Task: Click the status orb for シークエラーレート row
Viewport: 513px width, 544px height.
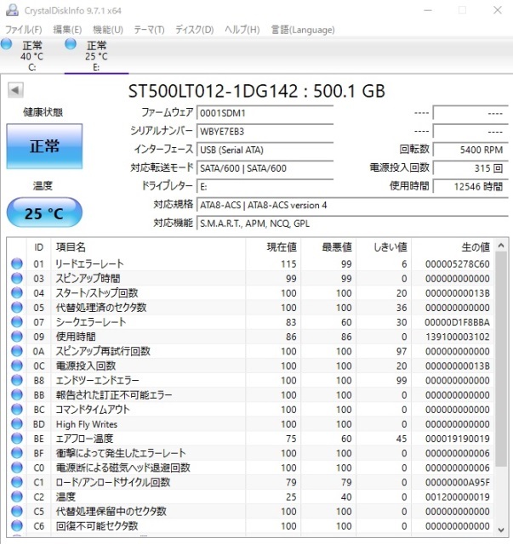Action: (x=16, y=322)
